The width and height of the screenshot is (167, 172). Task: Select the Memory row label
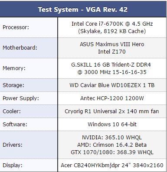point(14,68)
